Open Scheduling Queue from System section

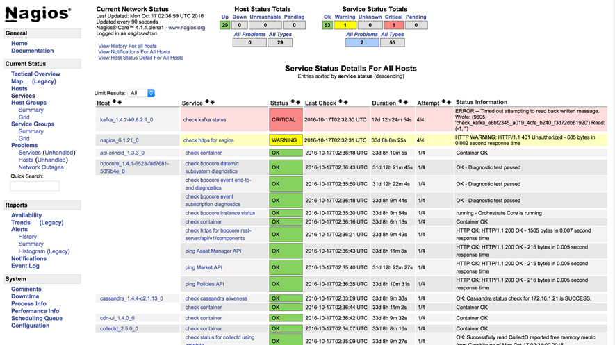point(37,318)
